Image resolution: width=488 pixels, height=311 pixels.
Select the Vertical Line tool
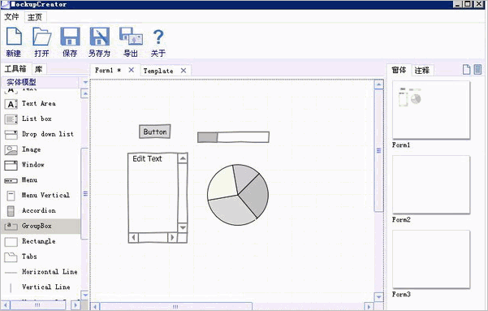point(41,287)
